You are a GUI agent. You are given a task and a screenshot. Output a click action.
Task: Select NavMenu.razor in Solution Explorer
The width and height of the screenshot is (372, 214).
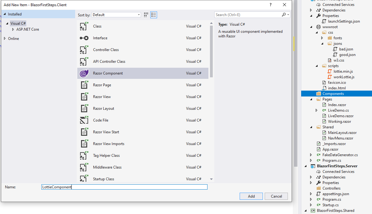tap(340, 138)
